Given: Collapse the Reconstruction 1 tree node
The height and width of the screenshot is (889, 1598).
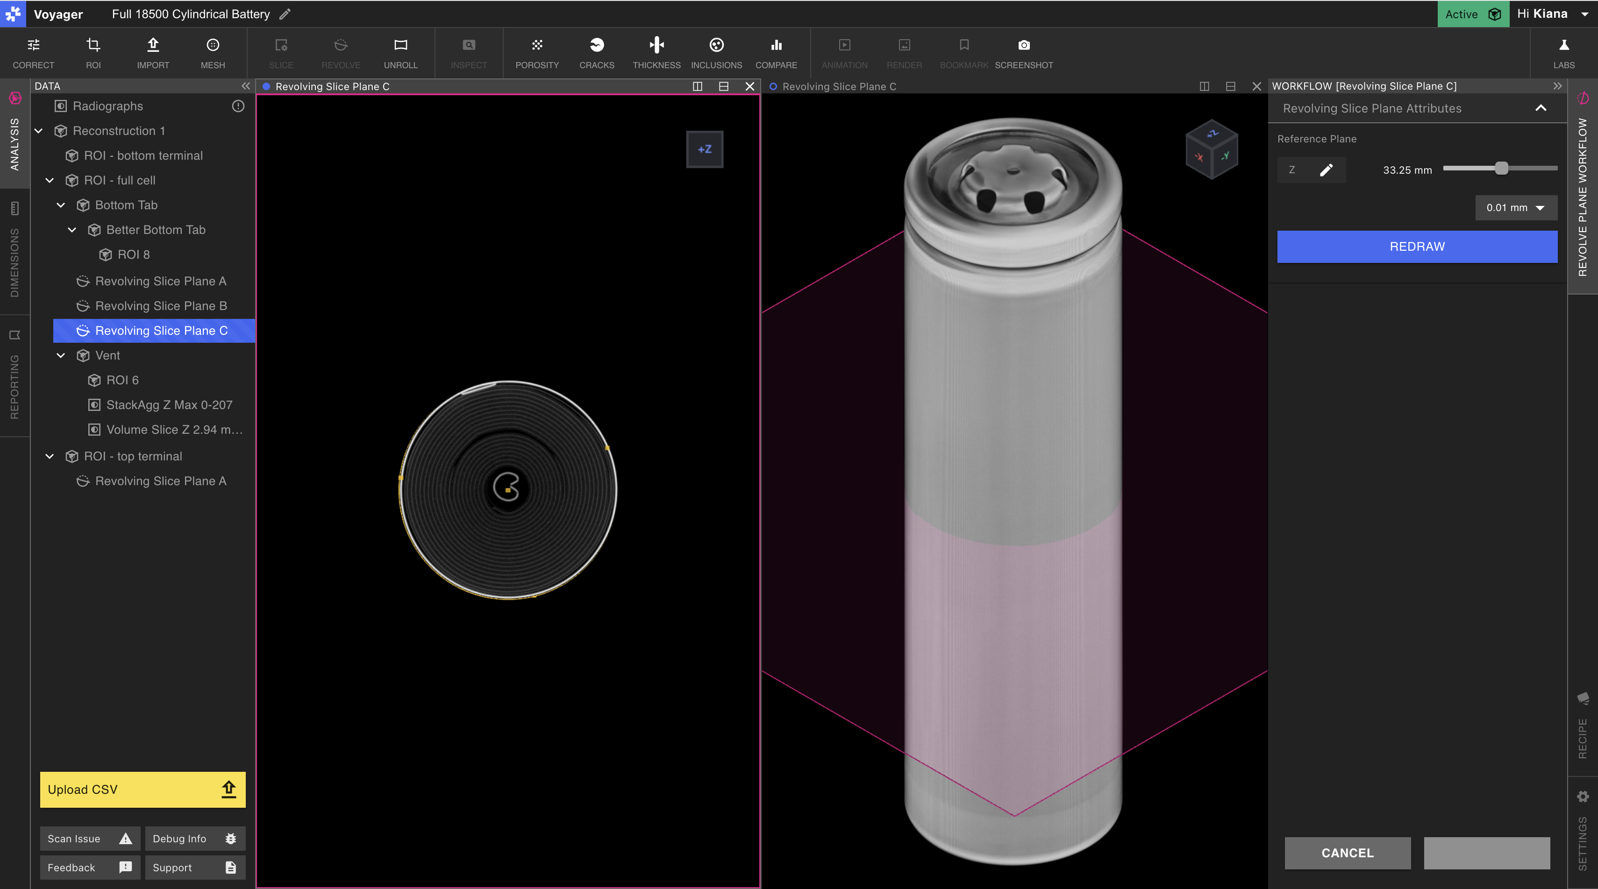Looking at the screenshot, I should point(38,131).
